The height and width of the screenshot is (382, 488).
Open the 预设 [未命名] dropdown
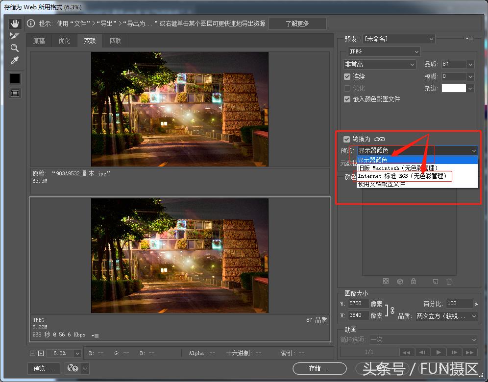[x=399, y=39]
